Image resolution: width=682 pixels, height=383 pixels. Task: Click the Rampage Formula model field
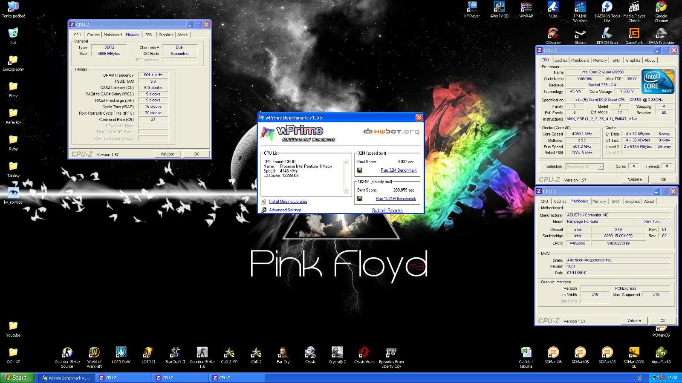(598, 222)
